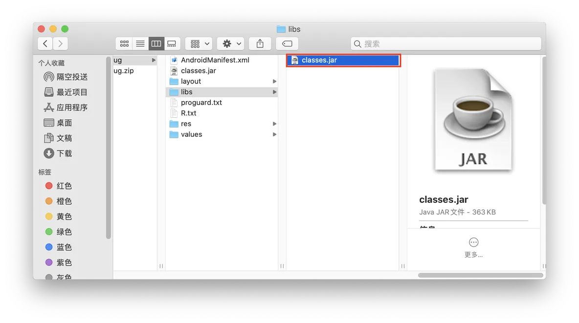Select the 橙色 tag
Screen dimensions: 579x323
(x=59, y=201)
